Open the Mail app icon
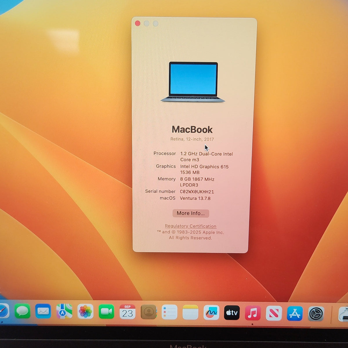The image size is (348, 348). pyautogui.click(x=43, y=311)
